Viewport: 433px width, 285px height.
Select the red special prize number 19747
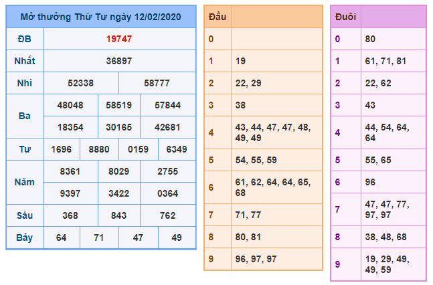click(x=119, y=39)
